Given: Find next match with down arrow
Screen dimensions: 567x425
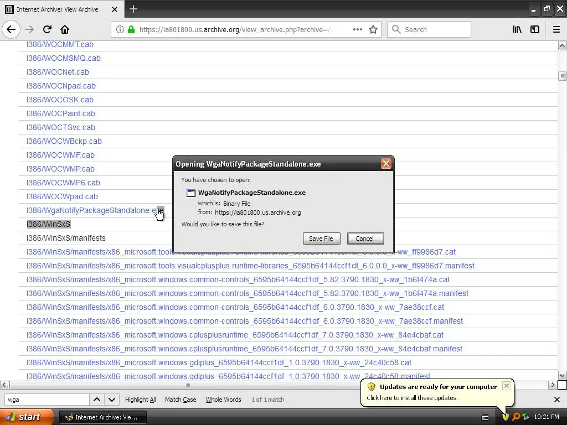Looking at the screenshot, I should [112, 400].
